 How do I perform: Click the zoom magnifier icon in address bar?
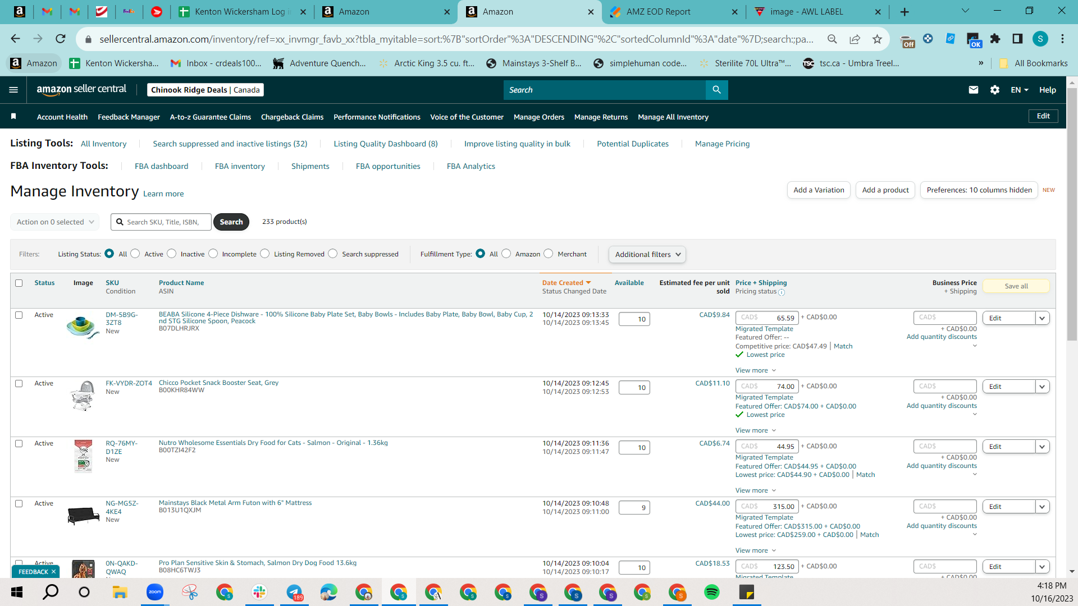coord(832,39)
